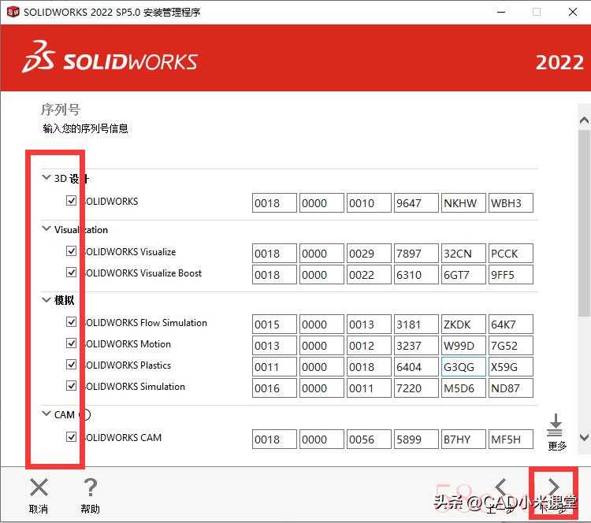Screen dimensions: 591x523
Task: Click the Cancel X icon
Action: (39, 488)
